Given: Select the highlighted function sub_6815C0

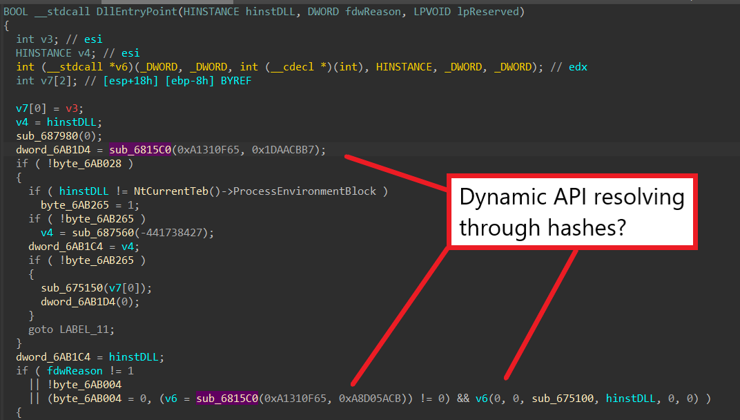Looking at the screenshot, I should (x=139, y=149).
